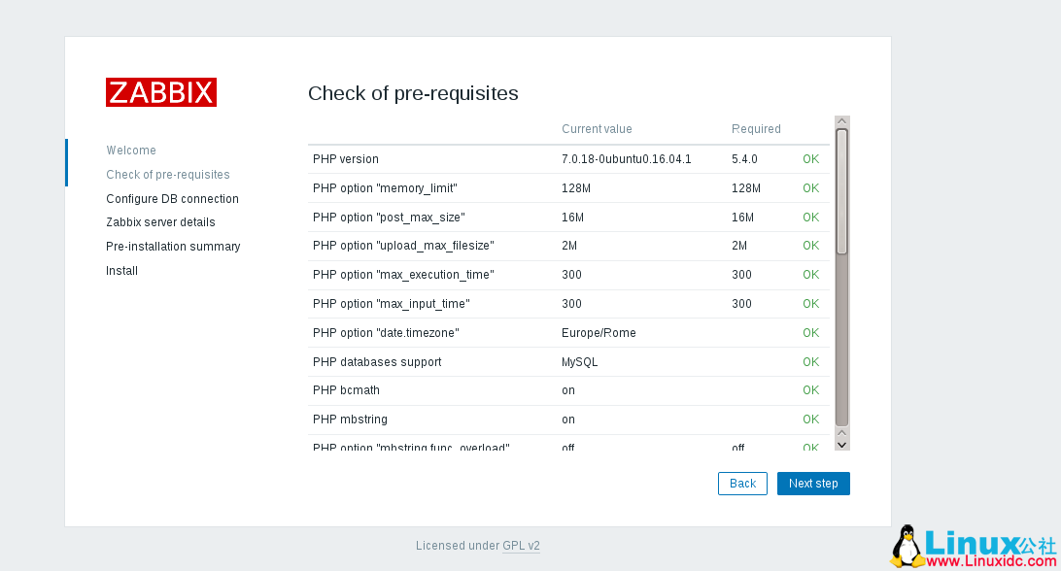Screen dimensions: 1061x571
Task: Select Zabbix server details step
Action: coord(160,222)
